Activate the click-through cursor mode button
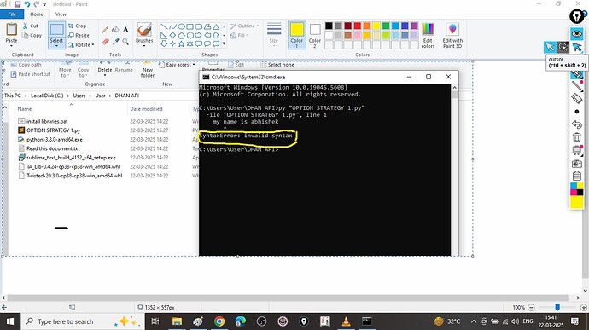This screenshot has height=330, width=589. click(x=563, y=47)
